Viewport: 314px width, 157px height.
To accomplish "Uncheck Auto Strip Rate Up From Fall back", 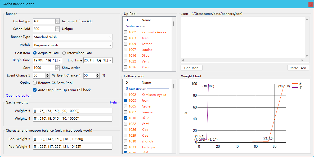I will click(x=35, y=90).
